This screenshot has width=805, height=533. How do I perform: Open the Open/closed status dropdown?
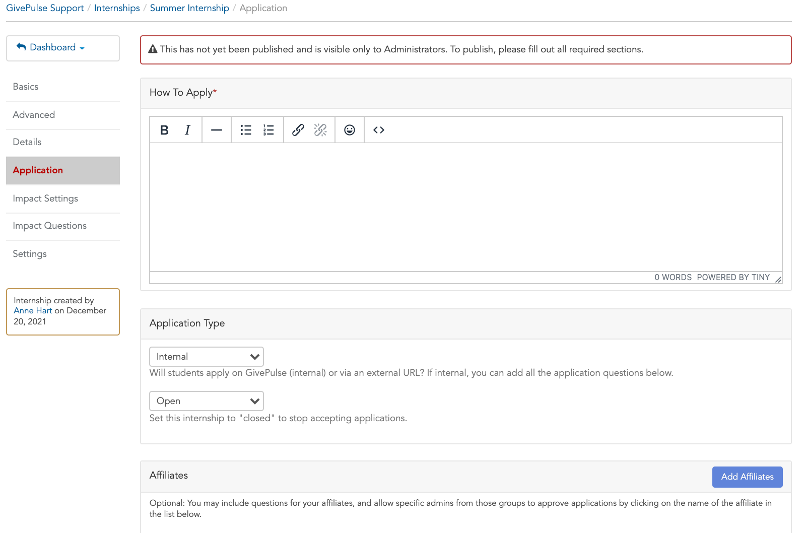[x=207, y=401]
